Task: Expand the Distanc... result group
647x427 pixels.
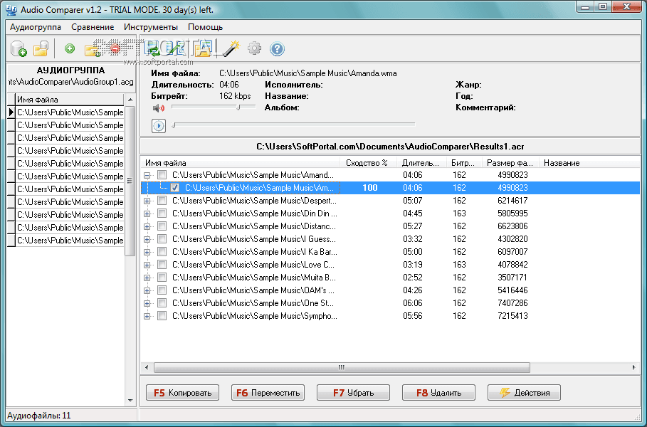Action: pyautogui.click(x=147, y=226)
